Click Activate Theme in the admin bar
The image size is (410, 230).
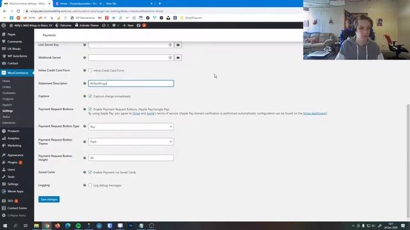pos(87,26)
